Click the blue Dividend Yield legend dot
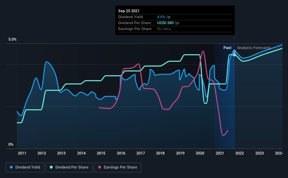The image size is (288, 178). click(x=11, y=167)
